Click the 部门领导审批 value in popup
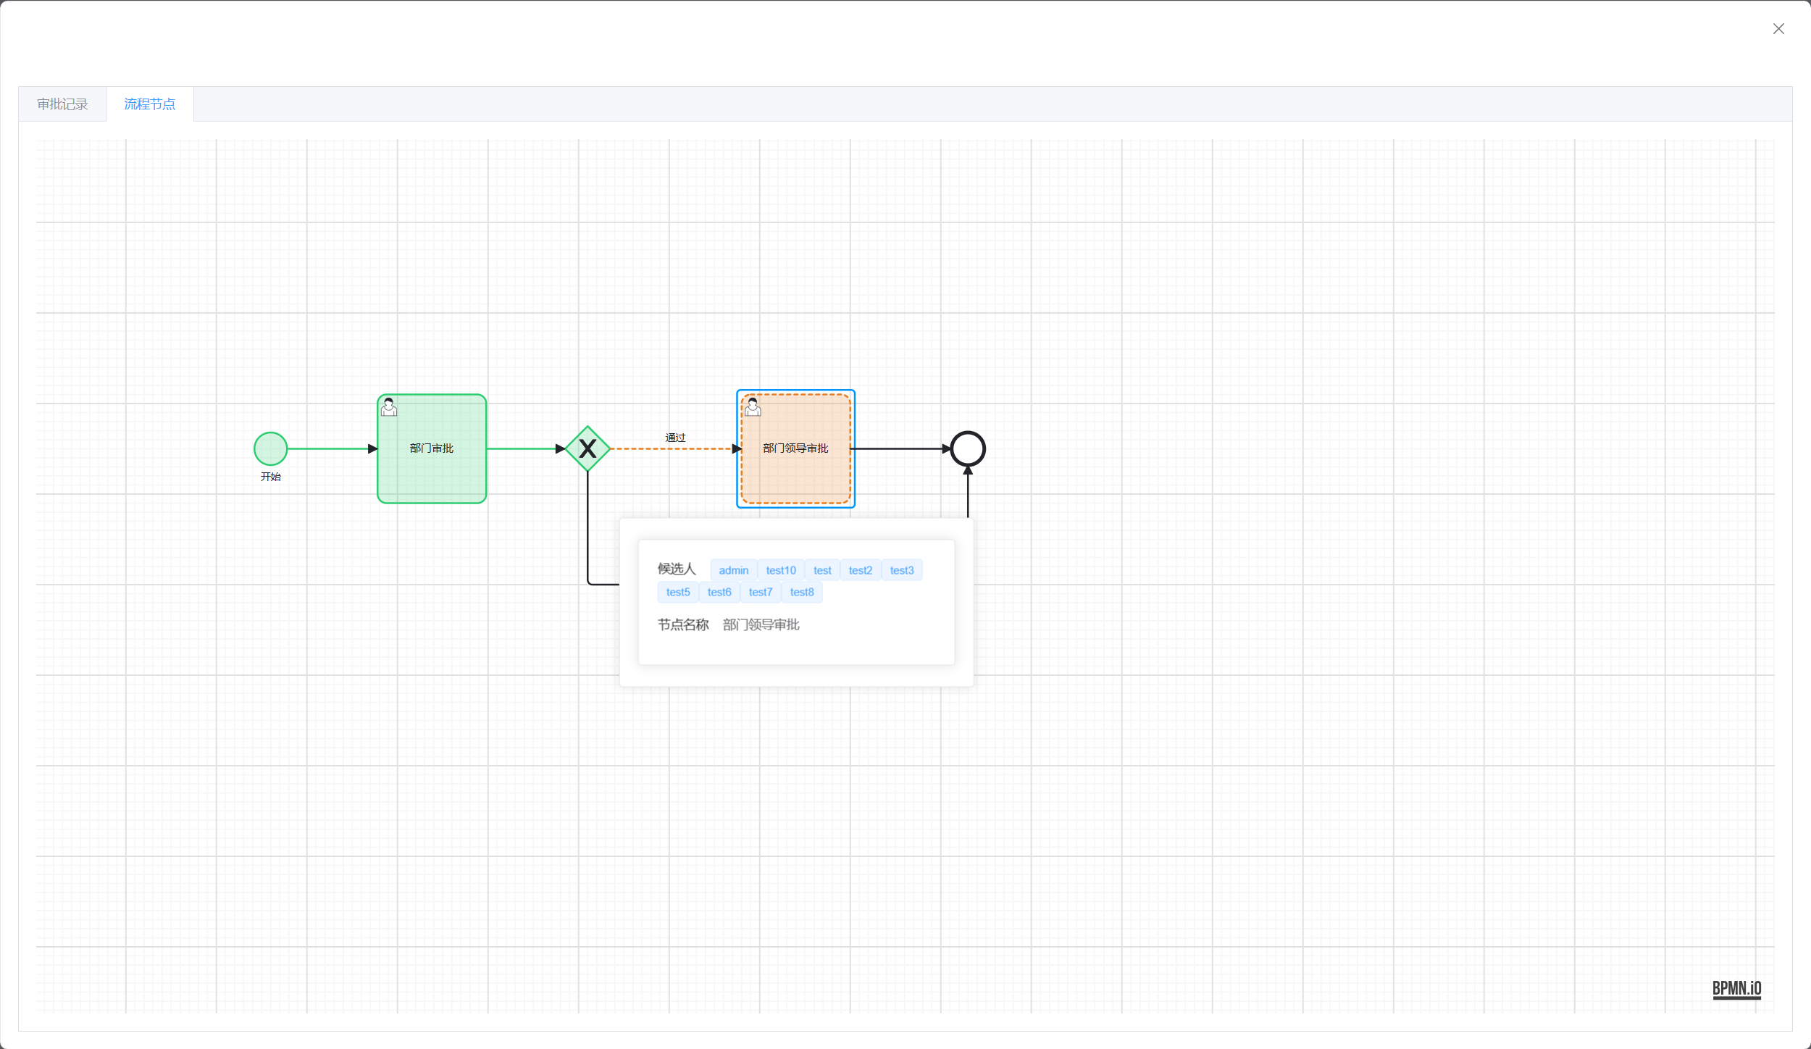 761,624
